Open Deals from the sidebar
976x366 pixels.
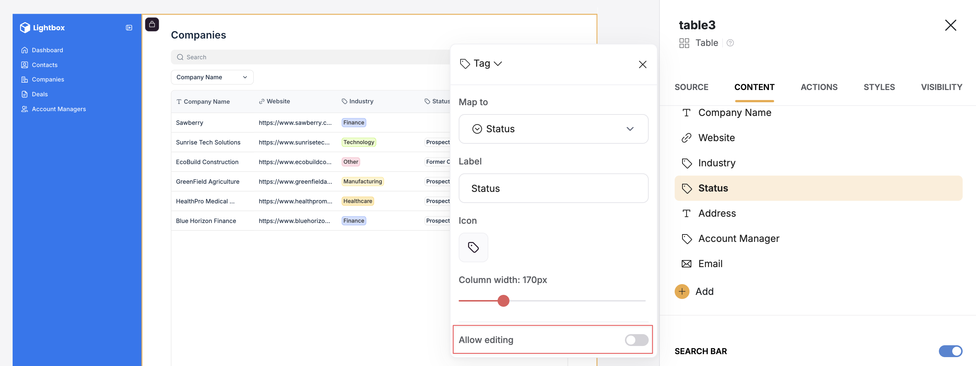pos(40,94)
